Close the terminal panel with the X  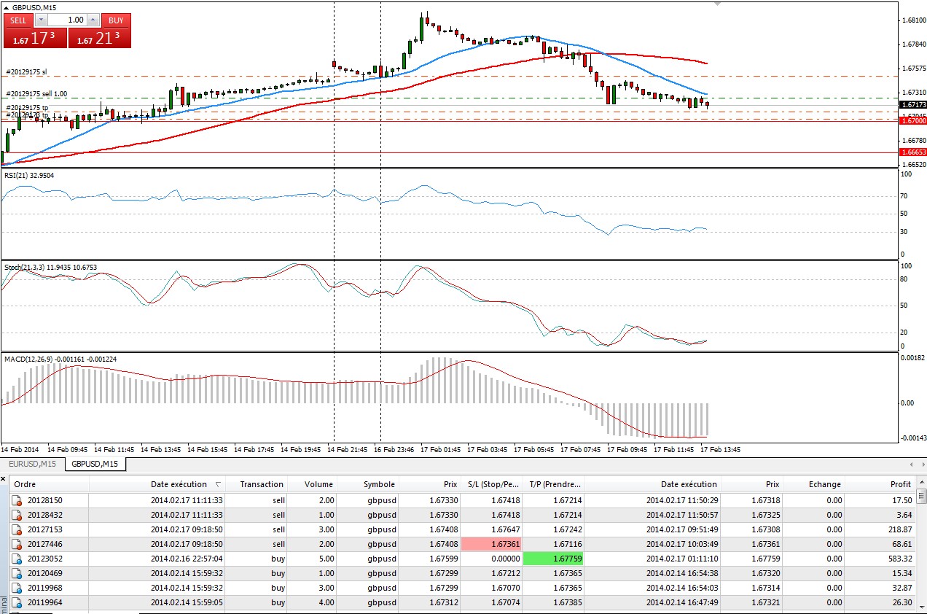point(4,479)
